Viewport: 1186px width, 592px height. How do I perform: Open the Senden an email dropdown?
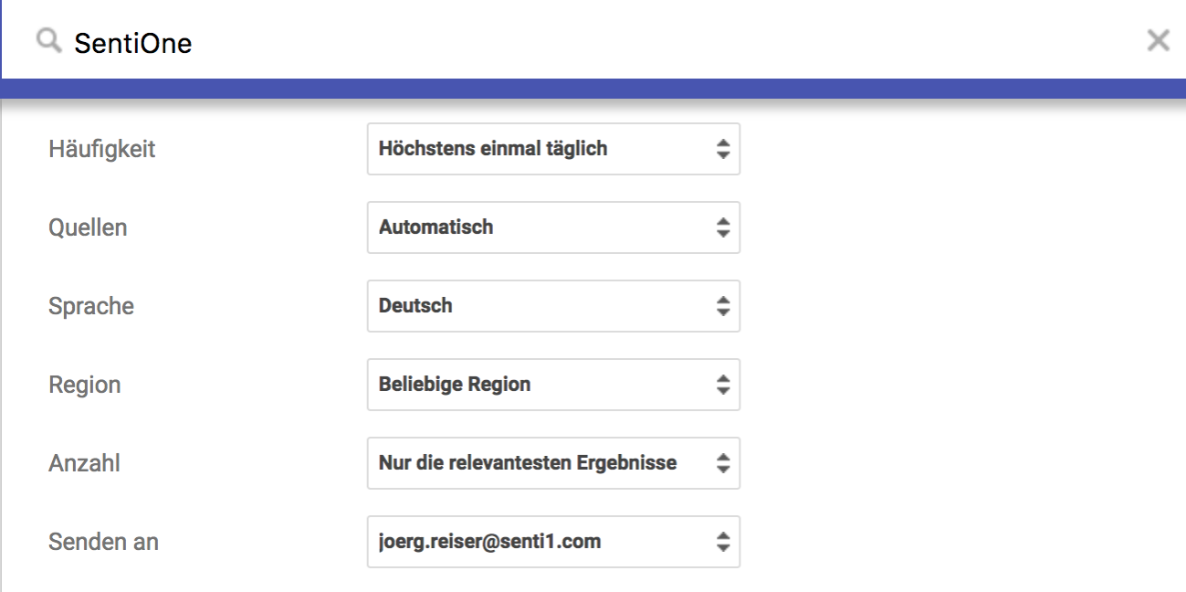pos(552,542)
